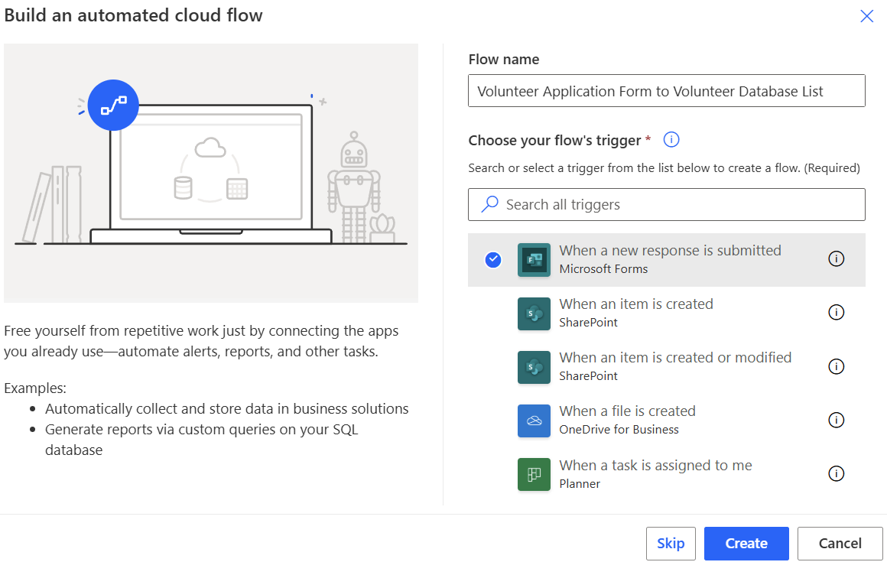Click the info icon for the Microsoft Forms trigger
Viewport: 887px width, 562px height.
tap(836, 259)
